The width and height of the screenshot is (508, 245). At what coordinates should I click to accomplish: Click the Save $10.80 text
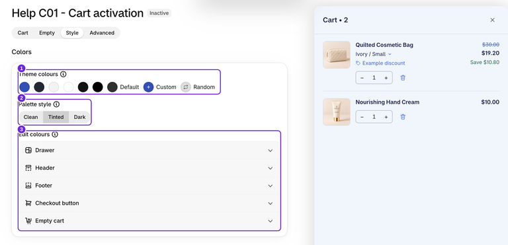[x=485, y=62]
